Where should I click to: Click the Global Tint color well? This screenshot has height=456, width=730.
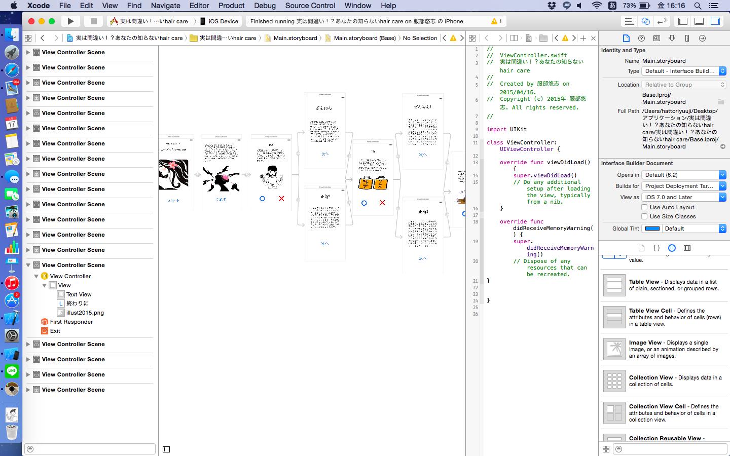652,229
